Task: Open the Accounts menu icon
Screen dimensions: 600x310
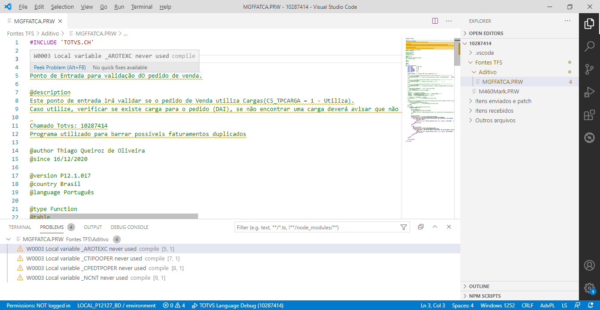Action: point(589,265)
